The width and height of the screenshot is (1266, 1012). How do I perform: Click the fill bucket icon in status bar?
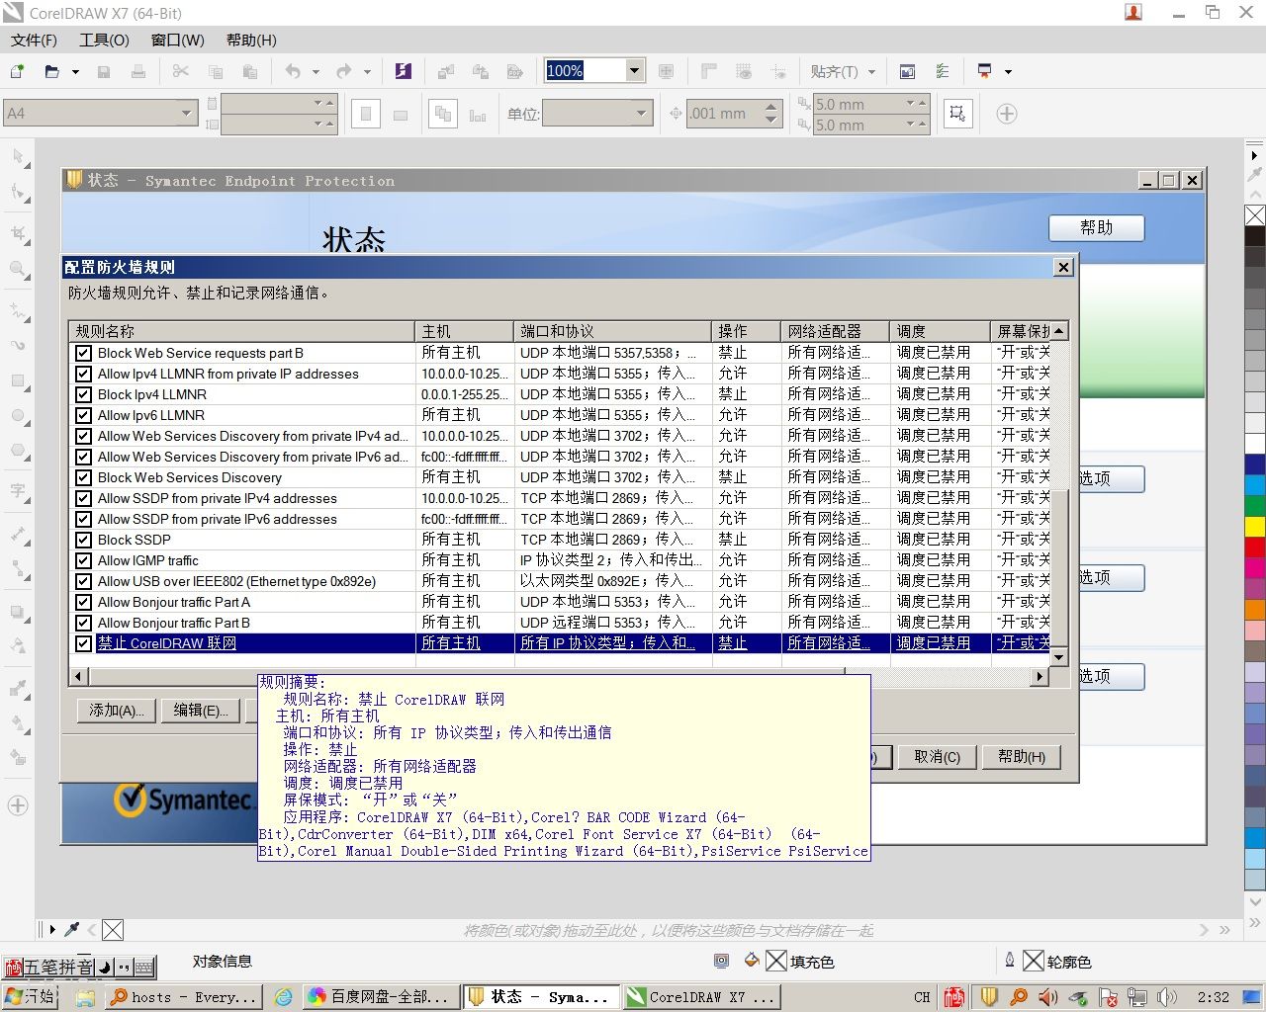(x=752, y=960)
